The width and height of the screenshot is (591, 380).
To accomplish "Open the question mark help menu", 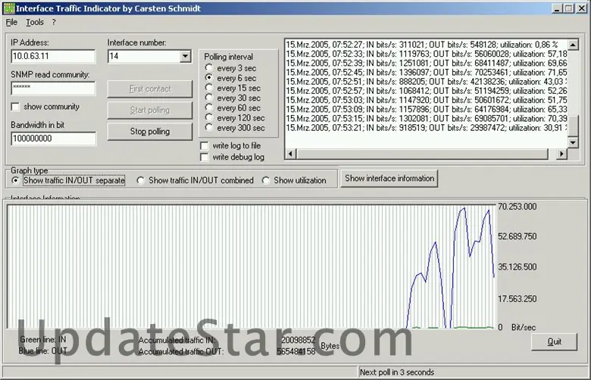I will tap(54, 22).
